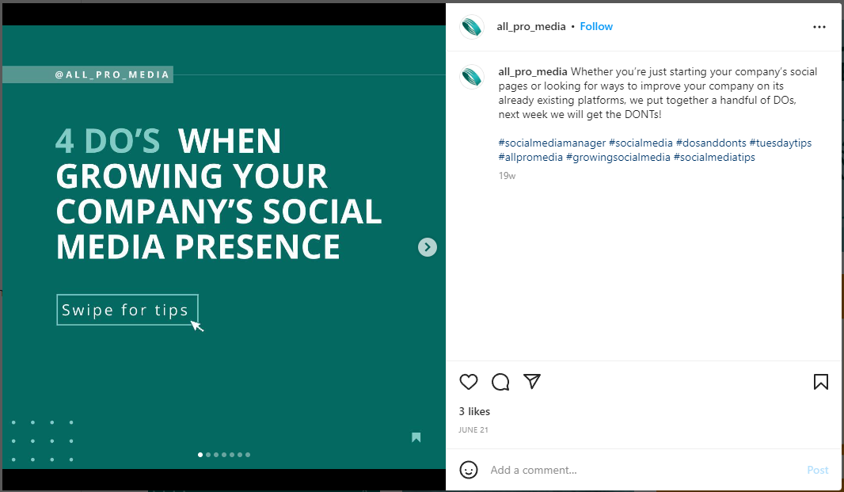This screenshot has width=844, height=492.
Task: Open #socialmediamanager hashtag link
Action: [x=552, y=143]
